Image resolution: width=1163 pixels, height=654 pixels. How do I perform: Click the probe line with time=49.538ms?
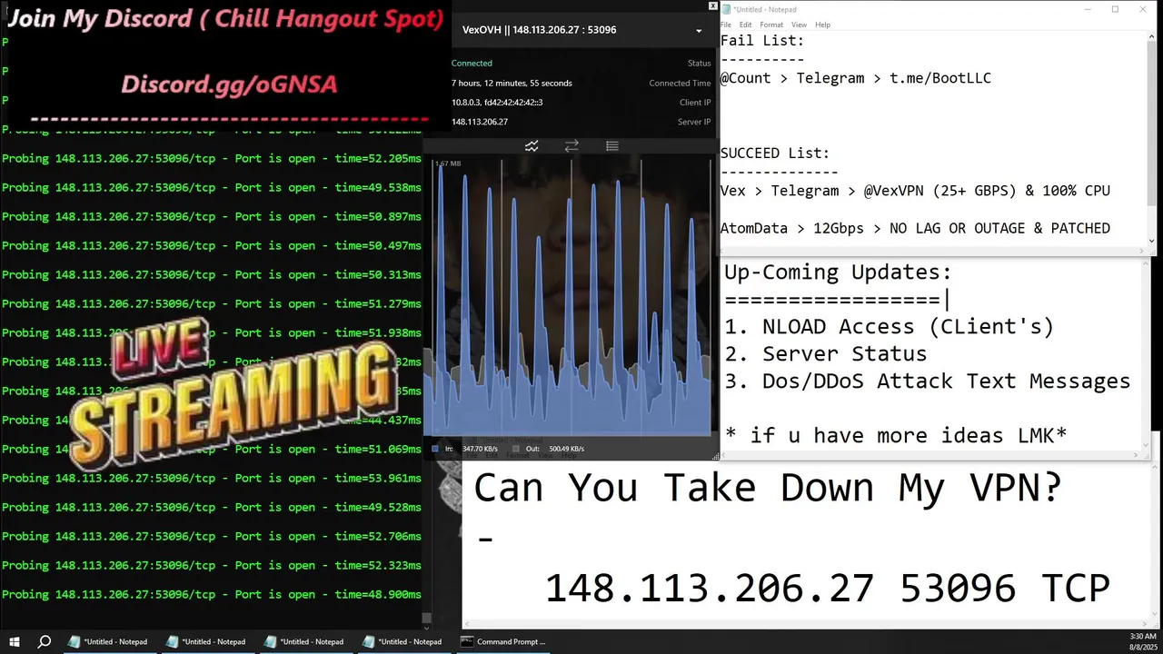point(212,188)
